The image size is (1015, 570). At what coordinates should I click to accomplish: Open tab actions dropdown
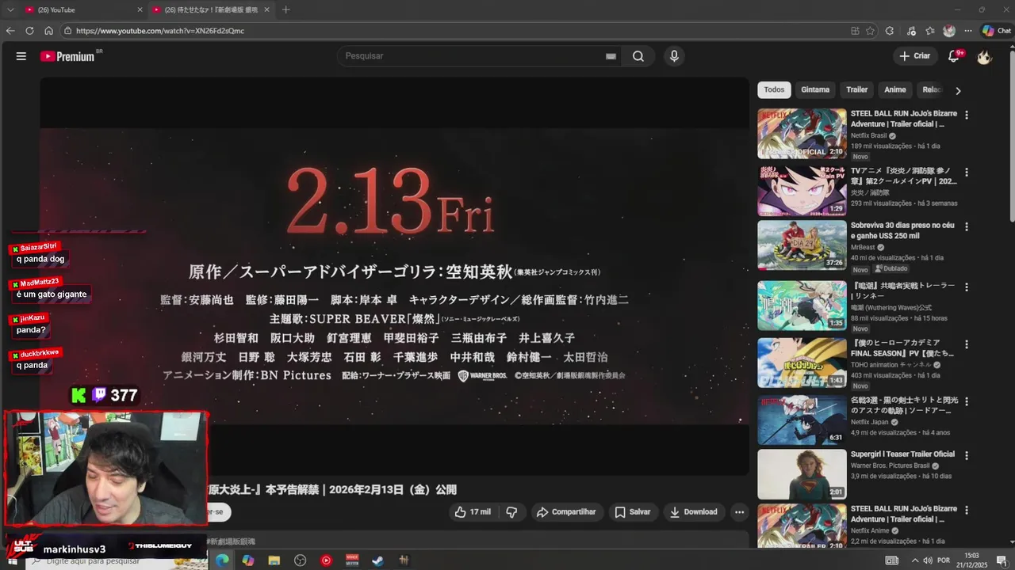click(10, 9)
